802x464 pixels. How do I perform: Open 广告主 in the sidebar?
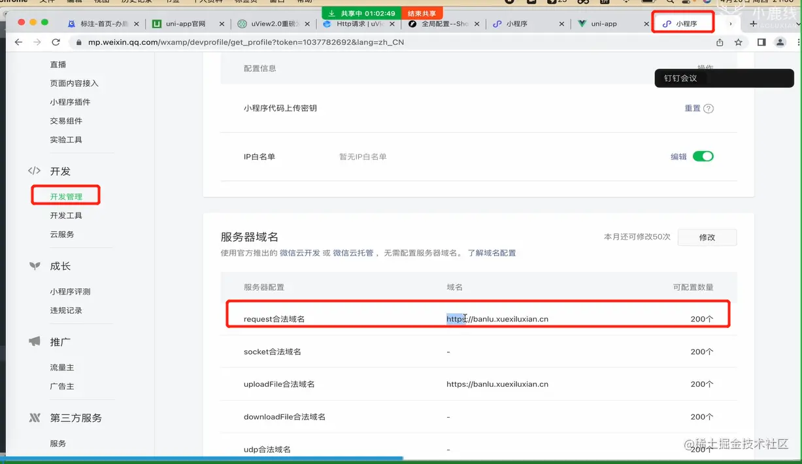62,386
